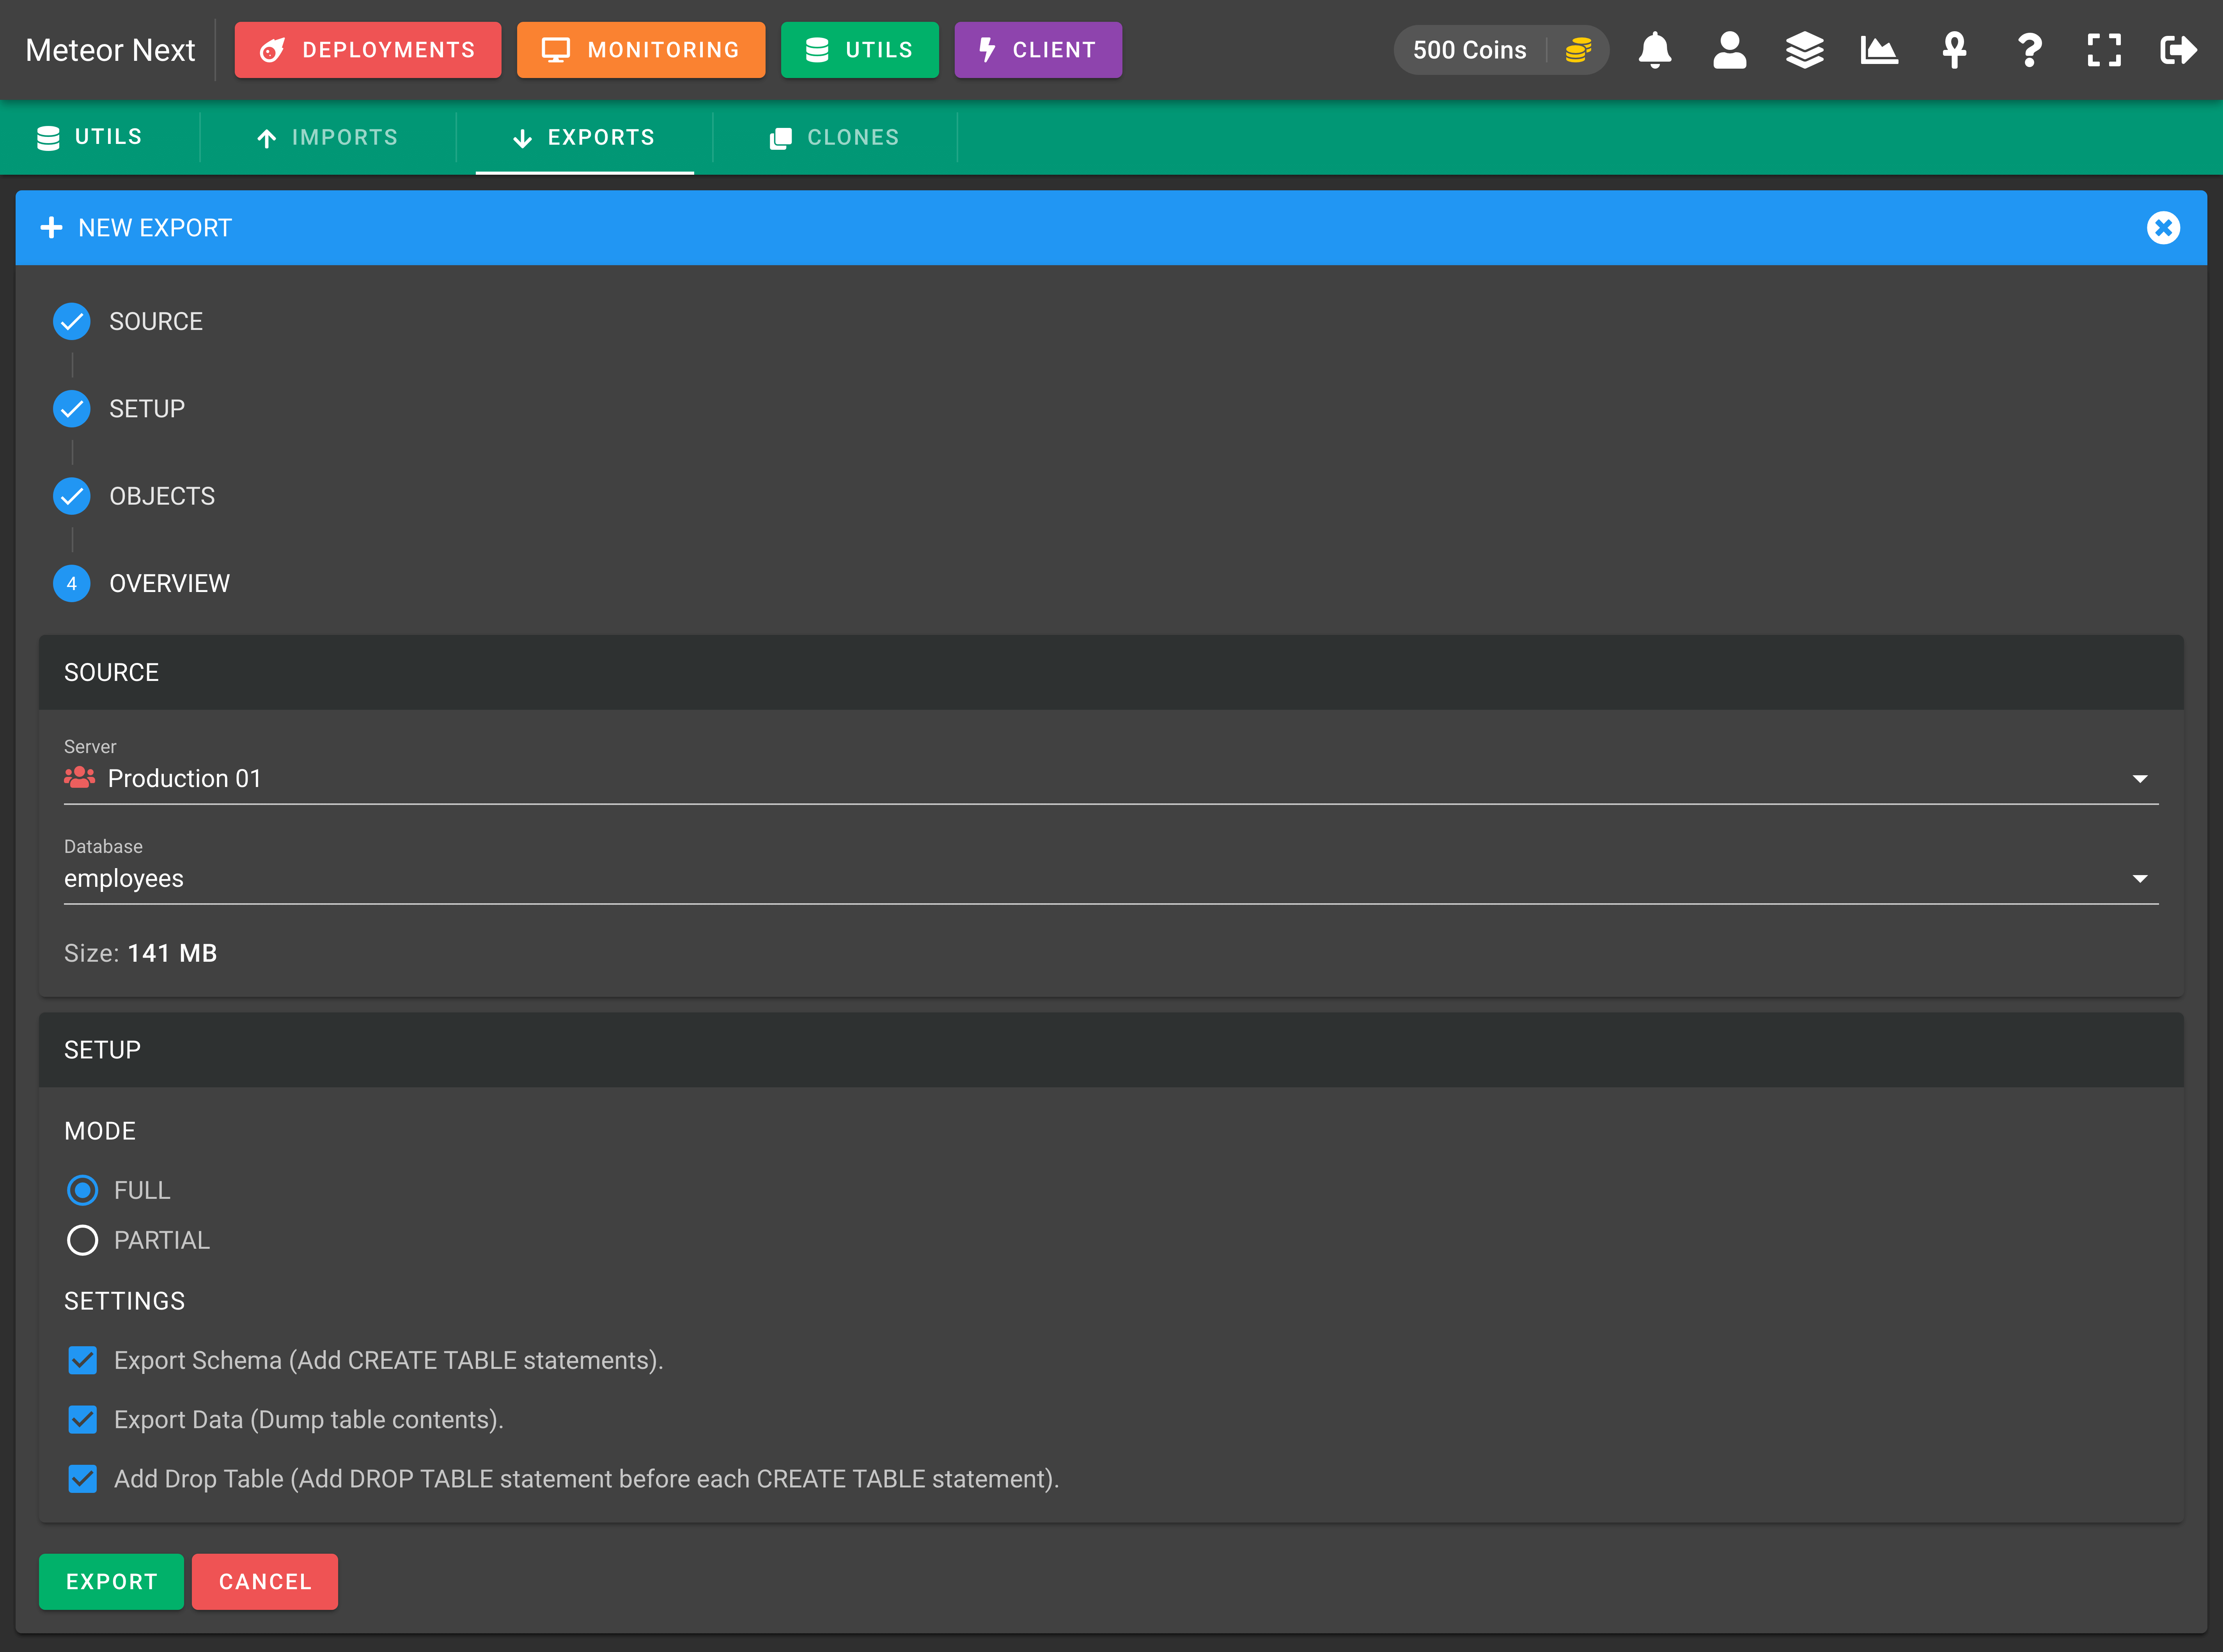
Task: Click the 500 Coins badge
Action: click(x=1501, y=50)
